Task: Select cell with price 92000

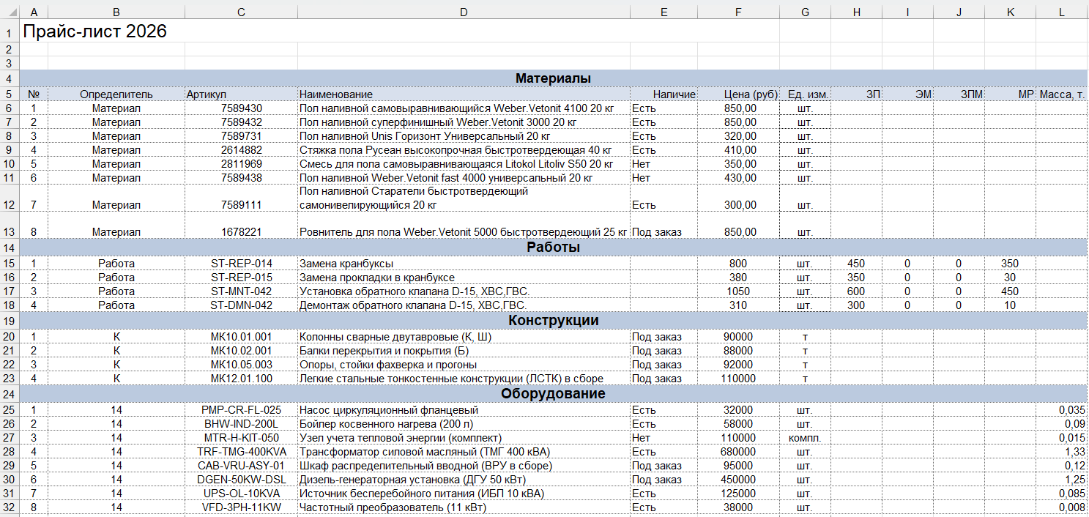Action: tap(738, 365)
